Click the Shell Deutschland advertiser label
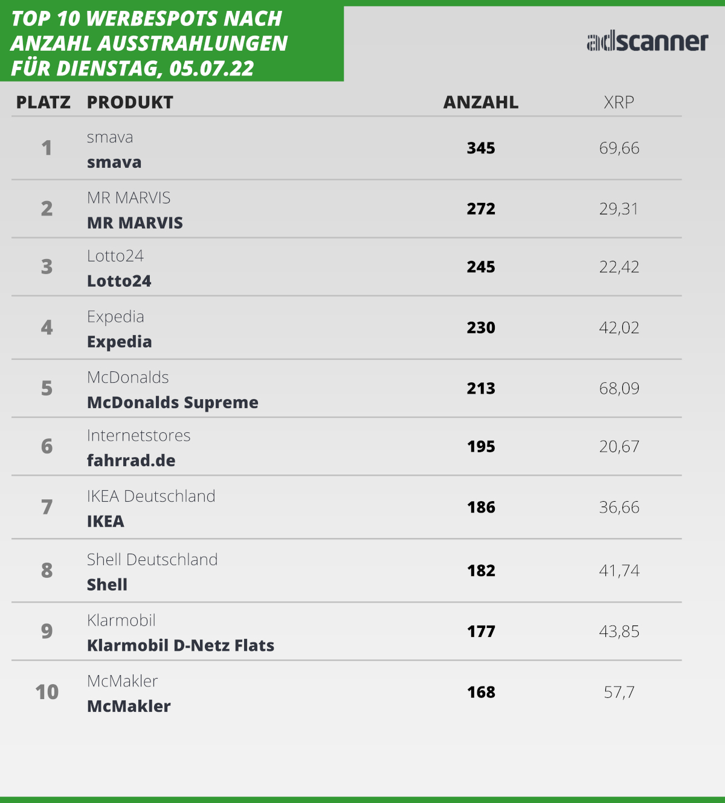Viewport: 725px width, 803px height. [x=152, y=560]
